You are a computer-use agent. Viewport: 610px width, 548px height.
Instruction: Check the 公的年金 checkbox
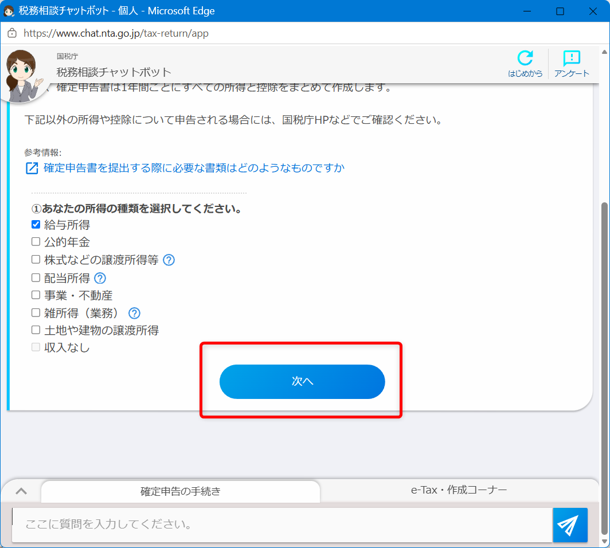coord(36,241)
